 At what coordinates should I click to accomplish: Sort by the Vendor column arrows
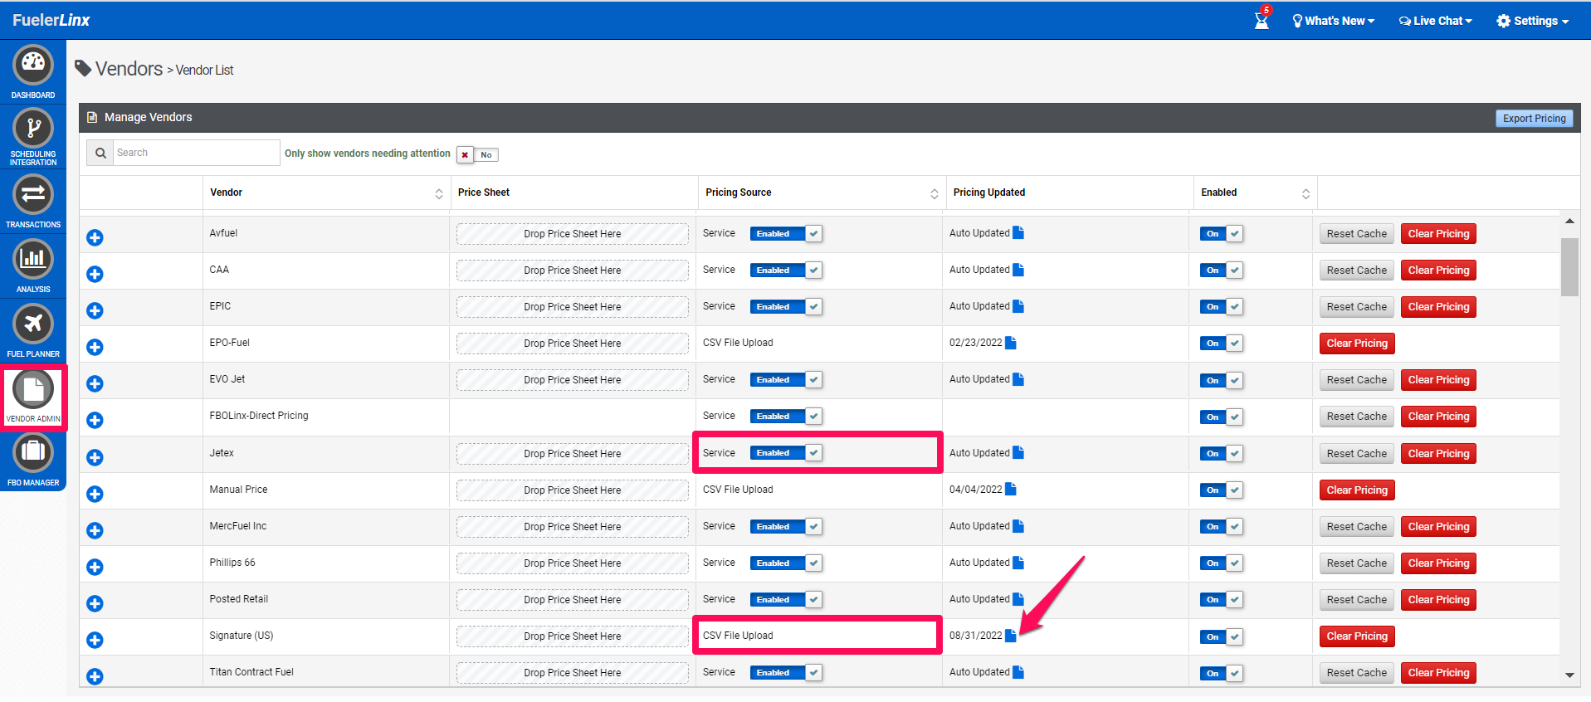[x=439, y=193]
